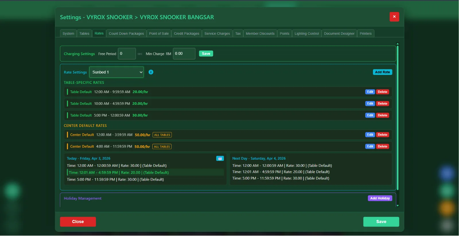The height and width of the screenshot is (236, 459).
Task: Click ALL TABLES badge on 12:00 AM center rate
Action: tap(162, 135)
